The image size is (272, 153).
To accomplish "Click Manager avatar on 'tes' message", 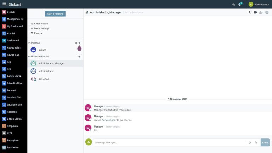I will (x=88, y=128).
